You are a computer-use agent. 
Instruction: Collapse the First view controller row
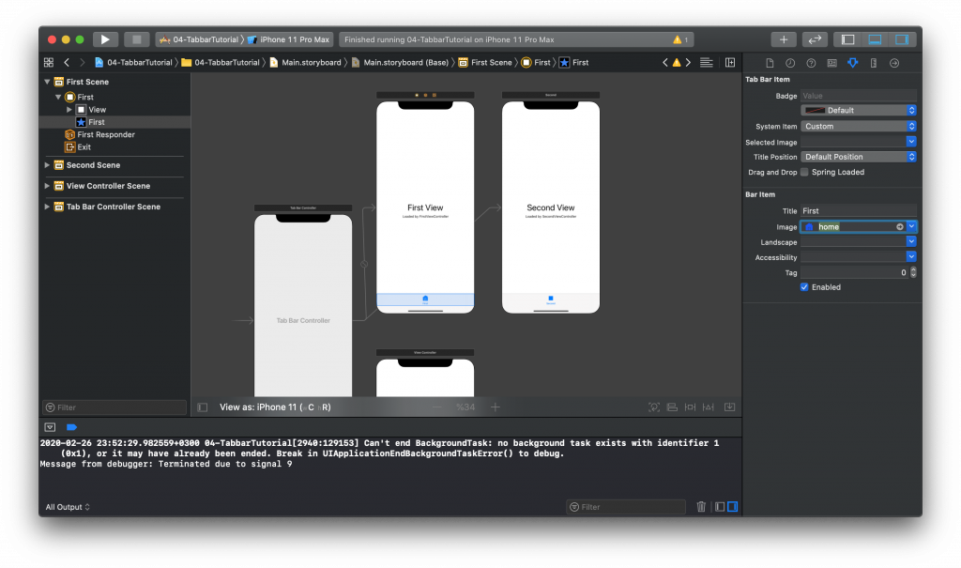pyautogui.click(x=58, y=97)
